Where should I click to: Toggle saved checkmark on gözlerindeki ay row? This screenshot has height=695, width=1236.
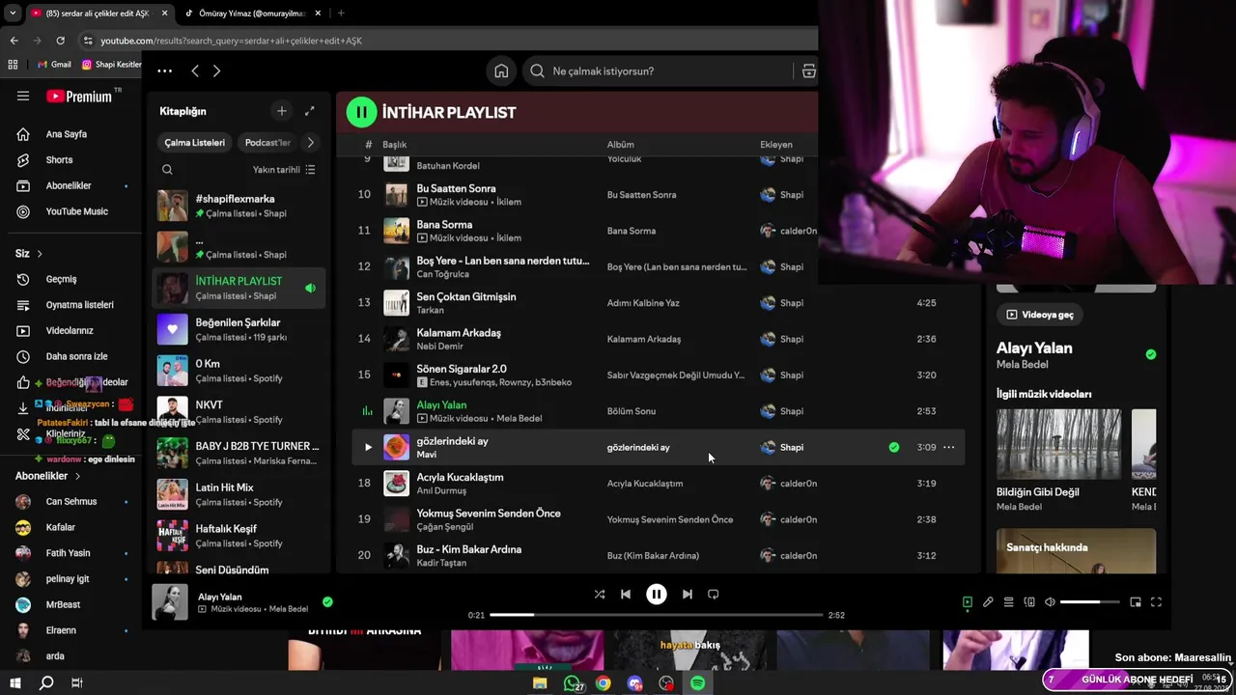tap(894, 447)
